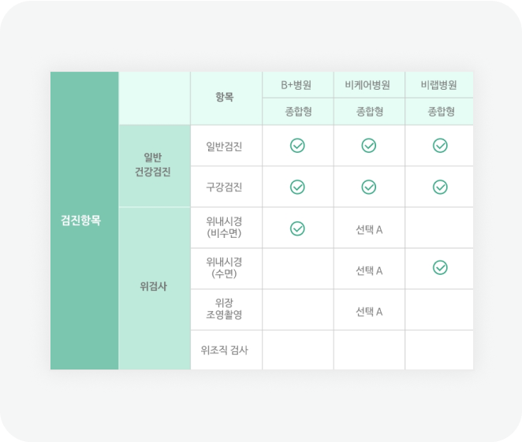Viewport: 522px width, 442px height.
Task: Click 위내시경 (비수면) check icon for B+병원
Action: (297, 228)
